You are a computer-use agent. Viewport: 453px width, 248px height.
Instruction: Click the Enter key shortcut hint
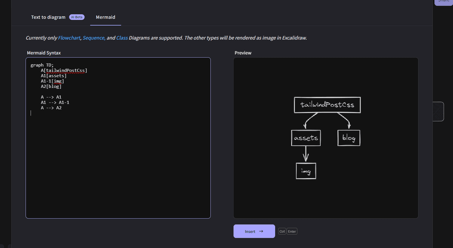292,231
